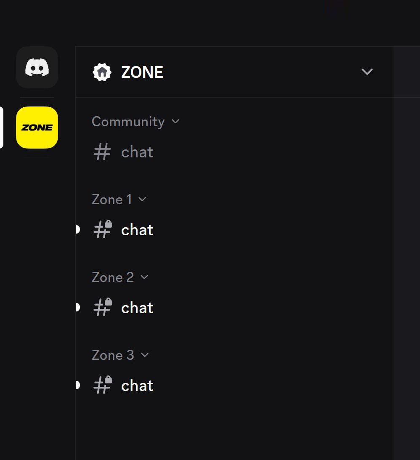Image resolution: width=420 pixels, height=460 pixels.
Task: Click the locked hash icon under Zone 1
Action: coord(102,230)
